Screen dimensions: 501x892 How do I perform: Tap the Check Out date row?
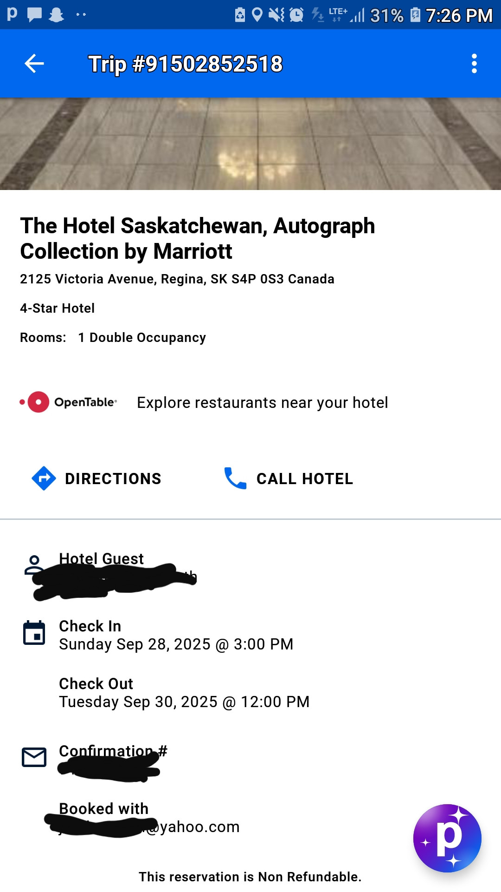click(x=184, y=693)
